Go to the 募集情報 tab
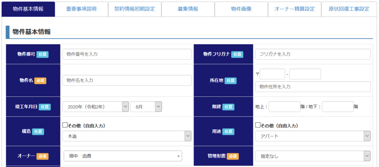The width and height of the screenshot is (379, 167). point(188,9)
